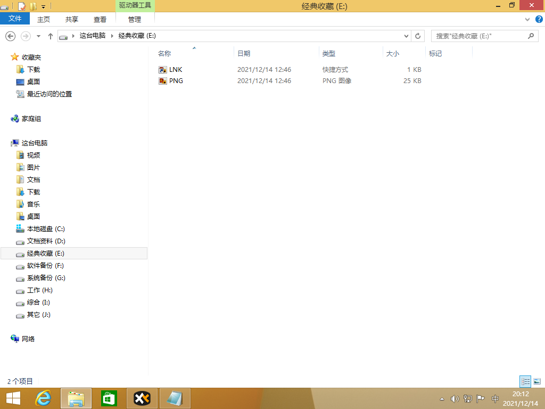Switch to large thumbnails view
545x409 pixels.
(537, 381)
